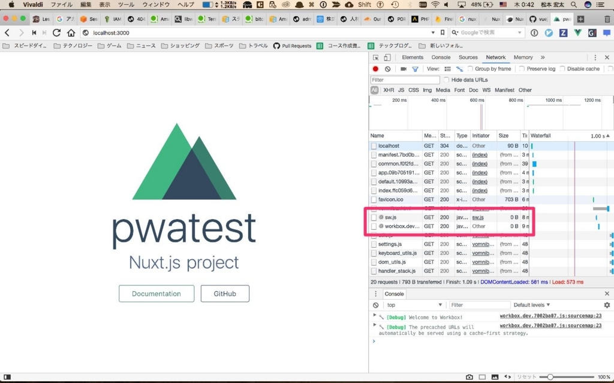The width and height of the screenshot is (614, 383).
Task: Tick the checkbox for dom_utils.js row
Action: [374, 262]
